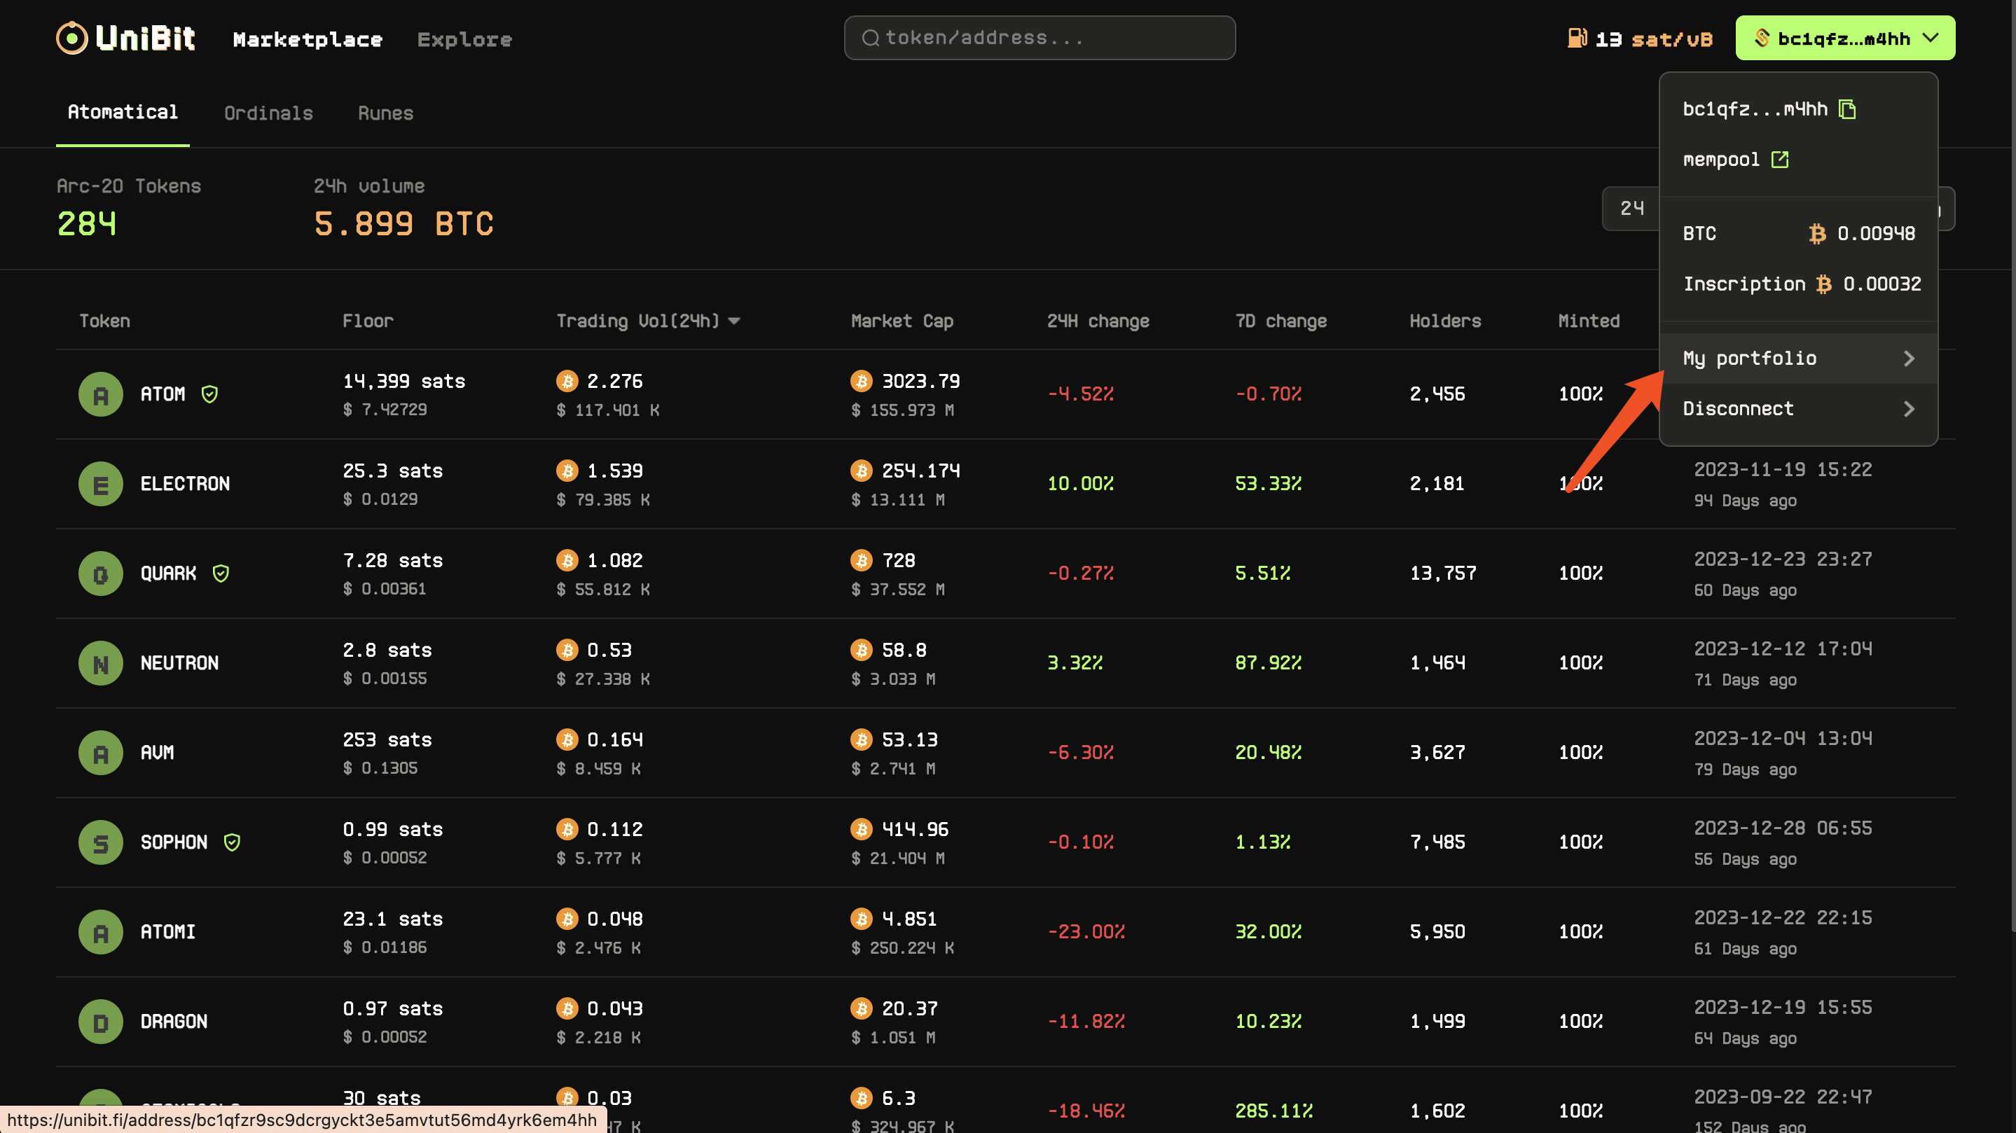Click the UniBit logo icon
Image resolution: width=2016 pixels, height=1133 pixels.
pyautogui.click(x=72, y=39)
